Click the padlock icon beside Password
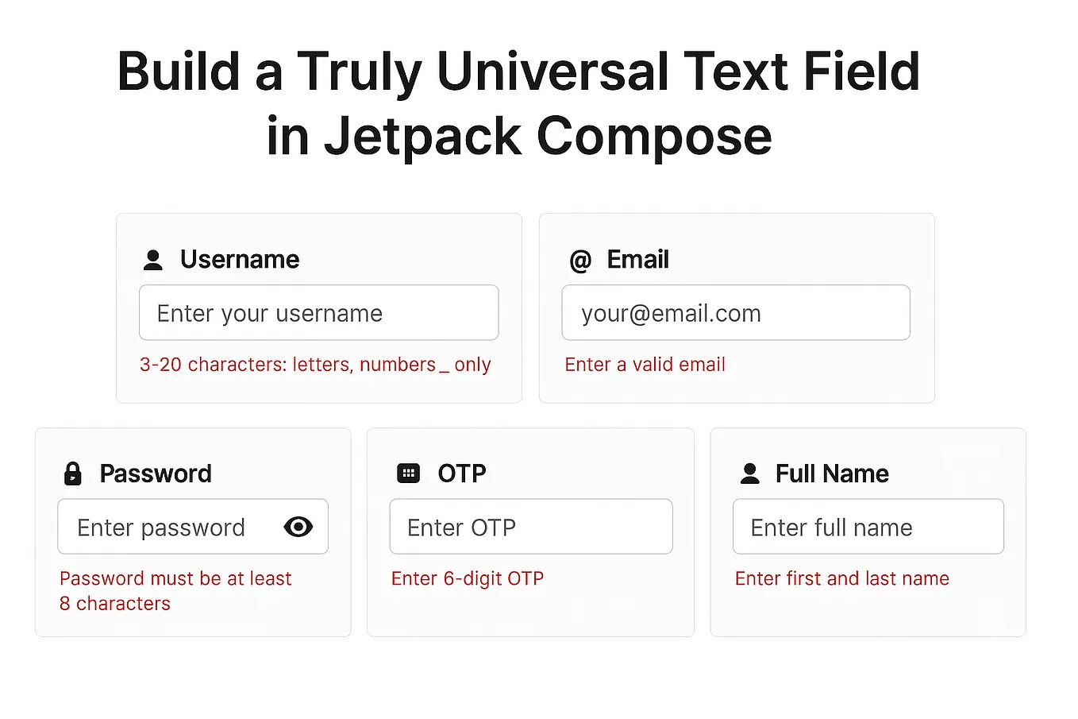Viewport: 1078px width, 719px height. click(72, 474)
